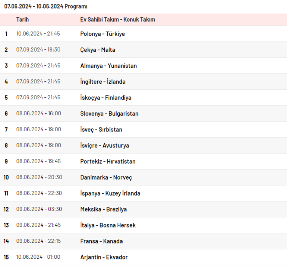Open the Çekya - Malta match
Screen dimensions: 287x268
click(143, 50)
